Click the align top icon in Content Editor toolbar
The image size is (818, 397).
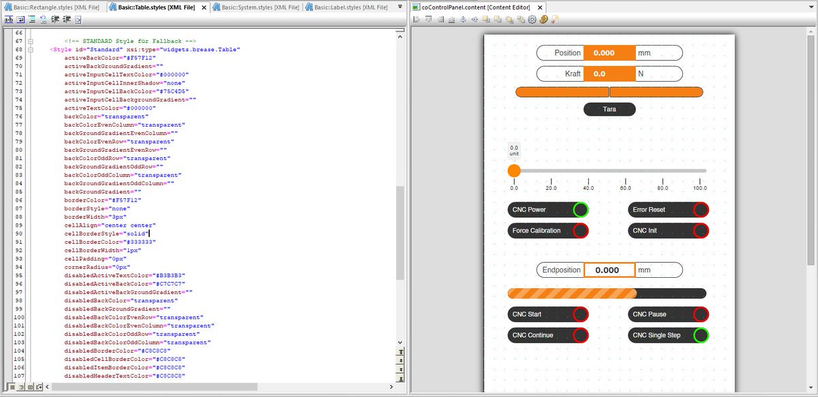click(x=428, y=19)
